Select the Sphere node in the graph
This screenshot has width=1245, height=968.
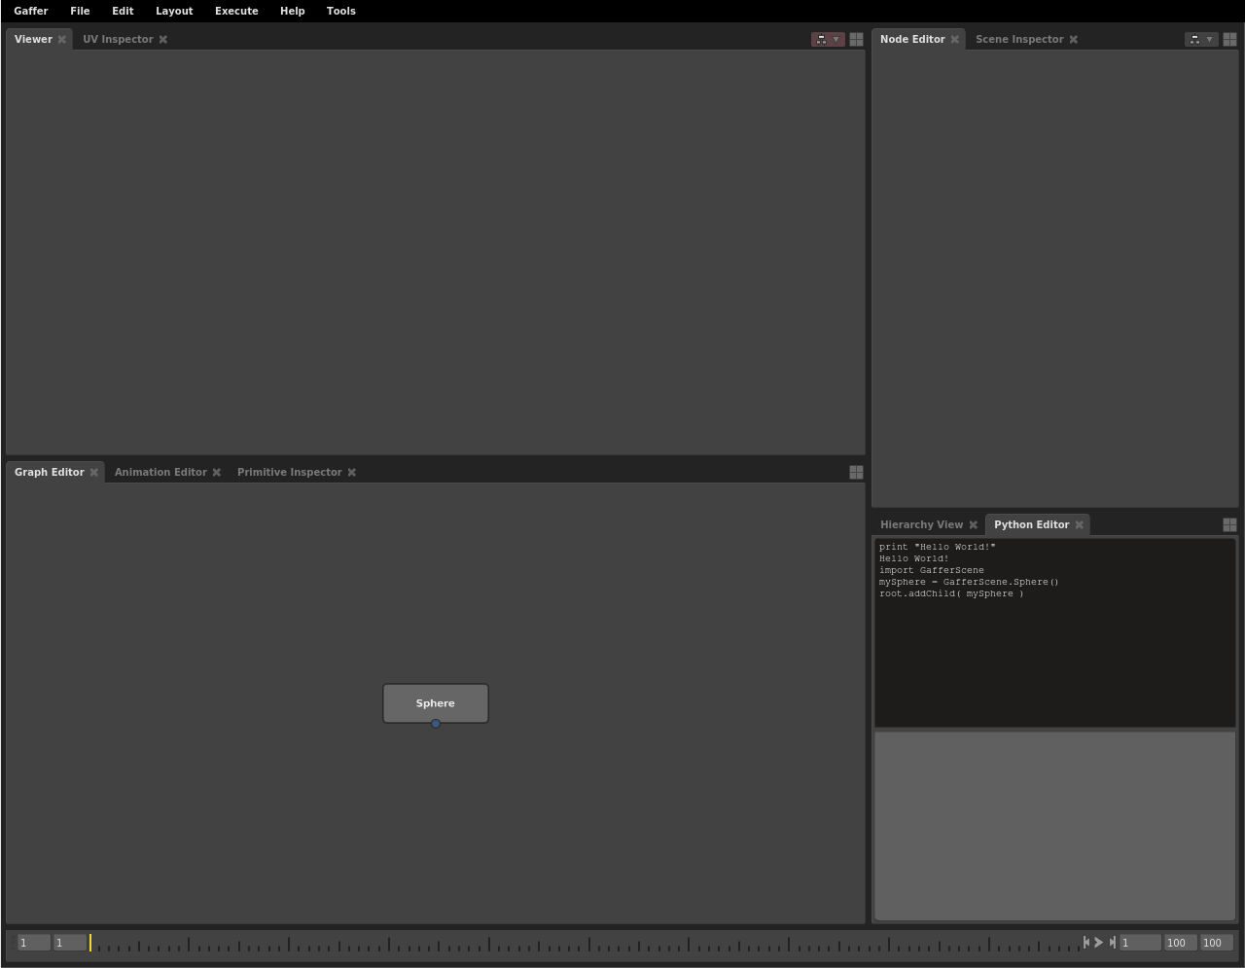(x=436, y=703)
